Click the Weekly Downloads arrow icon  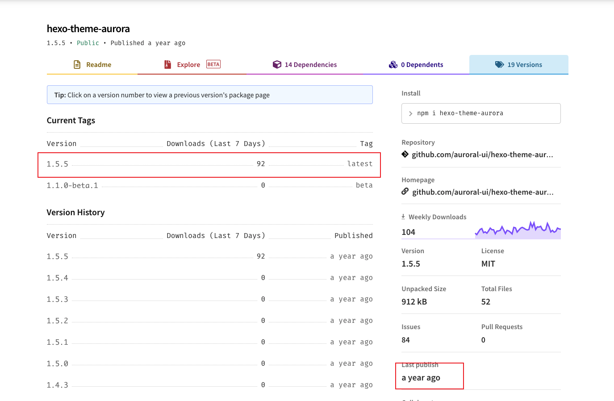(x=403, y=217)
